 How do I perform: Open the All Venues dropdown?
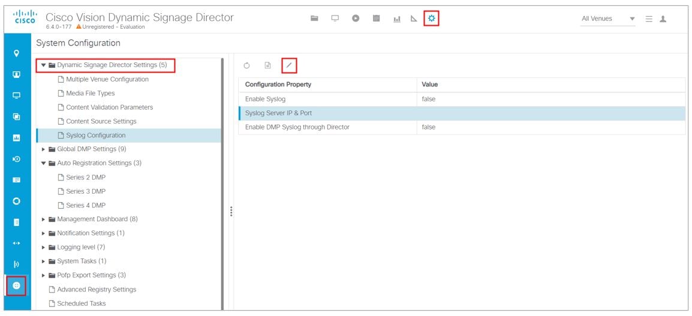click(x=607, y=19)
